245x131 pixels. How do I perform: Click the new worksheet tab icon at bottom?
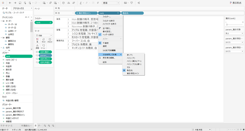pyautogui.click(x=45, y=125)
